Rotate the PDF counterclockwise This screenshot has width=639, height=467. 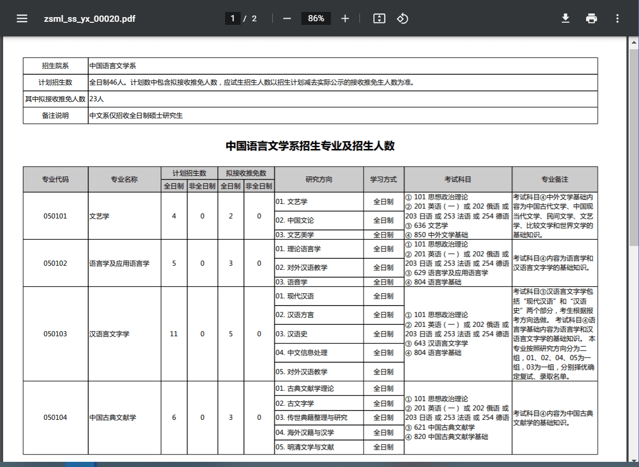click(402, 19)
